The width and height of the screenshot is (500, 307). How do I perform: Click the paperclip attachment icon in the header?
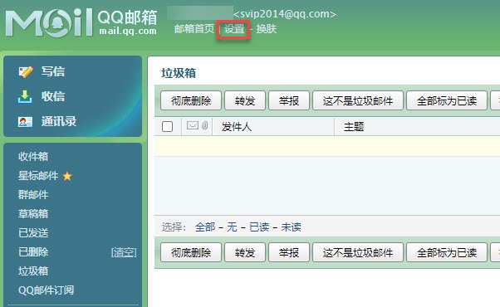tap(204, 125)
